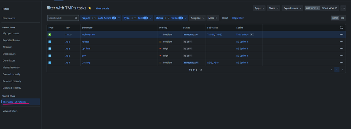Open Created recently filter
This screenshot has height=129, width=351.
(11, 74)
